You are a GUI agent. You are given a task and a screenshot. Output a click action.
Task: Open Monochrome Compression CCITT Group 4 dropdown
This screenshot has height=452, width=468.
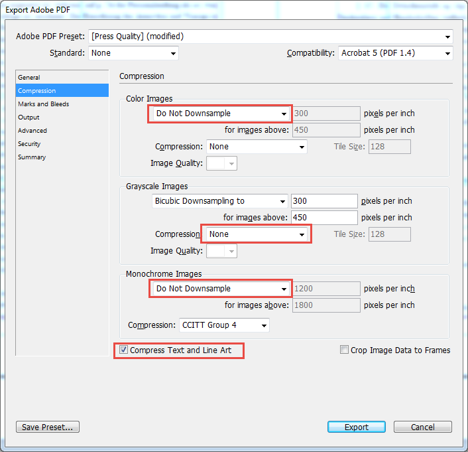(x=224, y=325)
